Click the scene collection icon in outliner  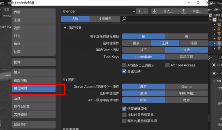coord(210,15)
